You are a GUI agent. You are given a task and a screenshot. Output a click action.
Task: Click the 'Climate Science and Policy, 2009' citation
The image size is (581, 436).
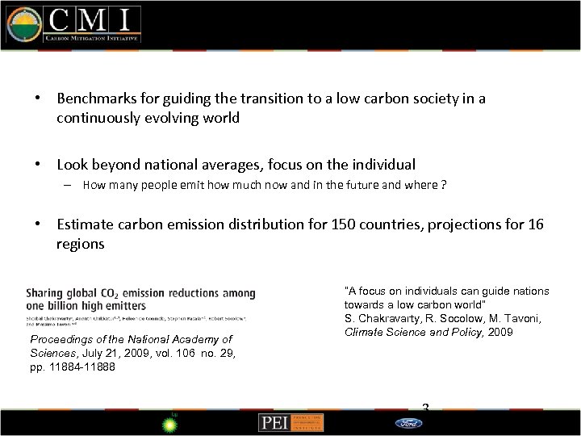pyautogui.click(x=428, y=332)
